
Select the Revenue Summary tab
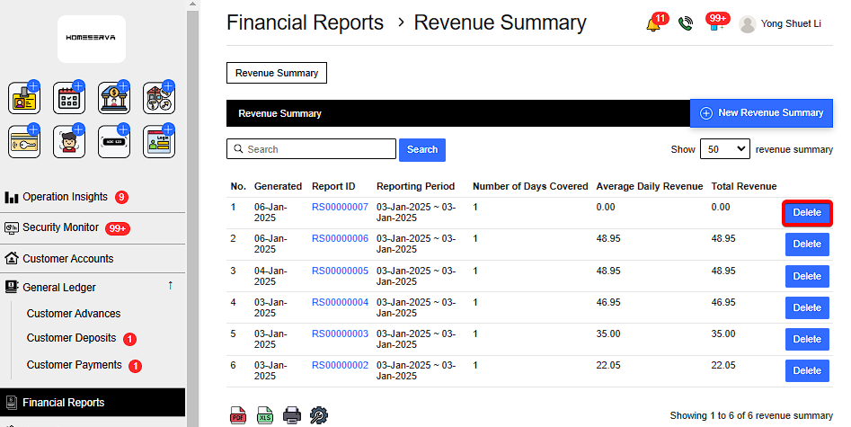(x=277, y=73)
